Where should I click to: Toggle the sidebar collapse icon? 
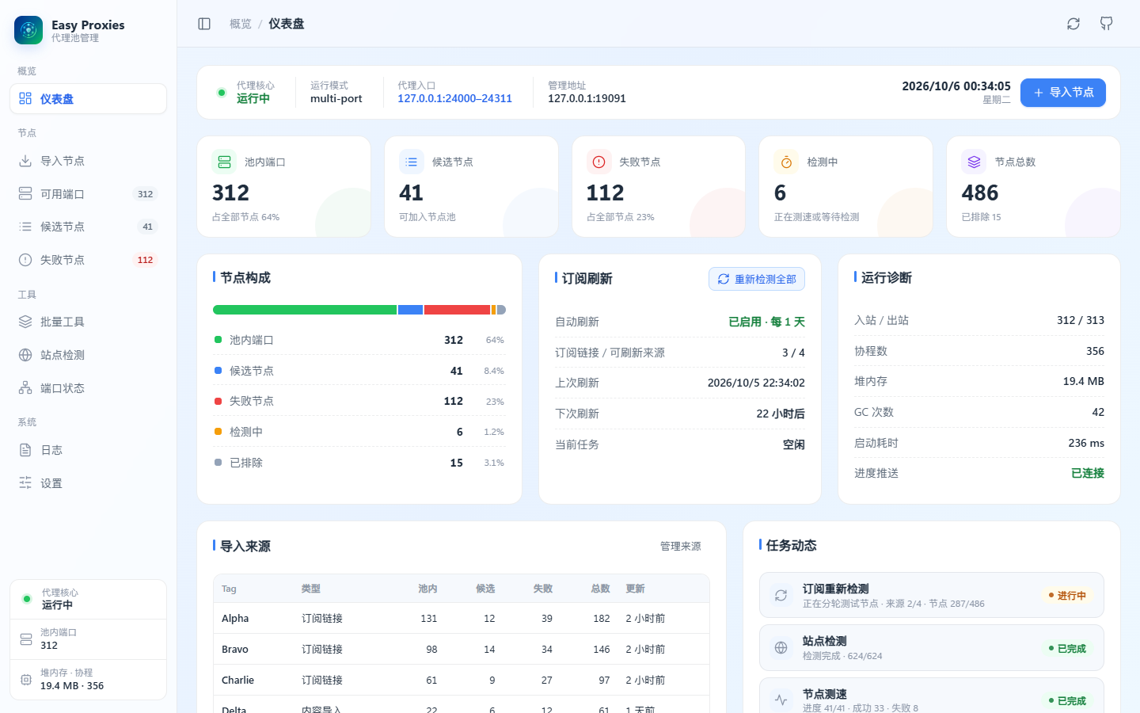pos(204,24)
